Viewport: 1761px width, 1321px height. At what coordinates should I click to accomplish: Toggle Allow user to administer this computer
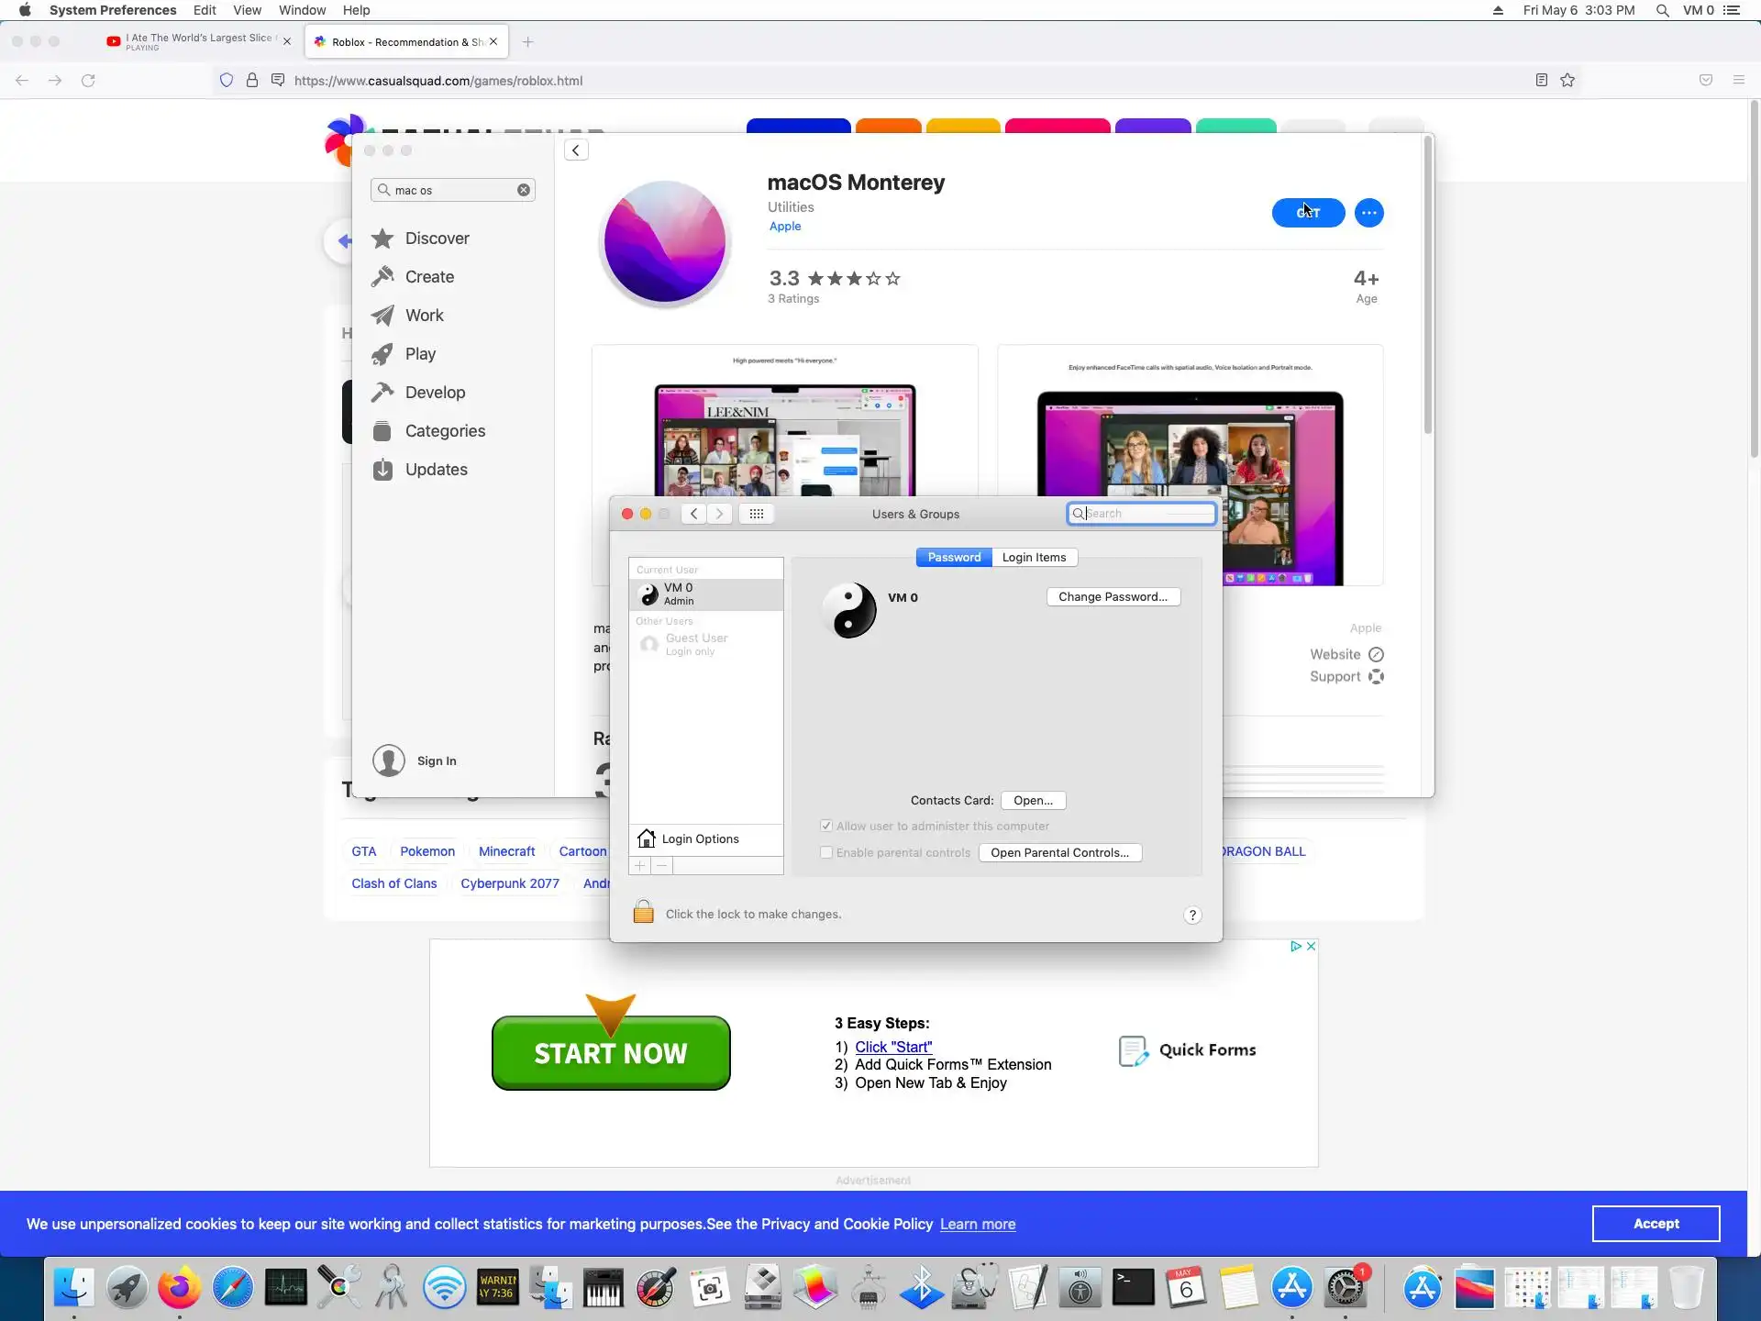[826, 826]
